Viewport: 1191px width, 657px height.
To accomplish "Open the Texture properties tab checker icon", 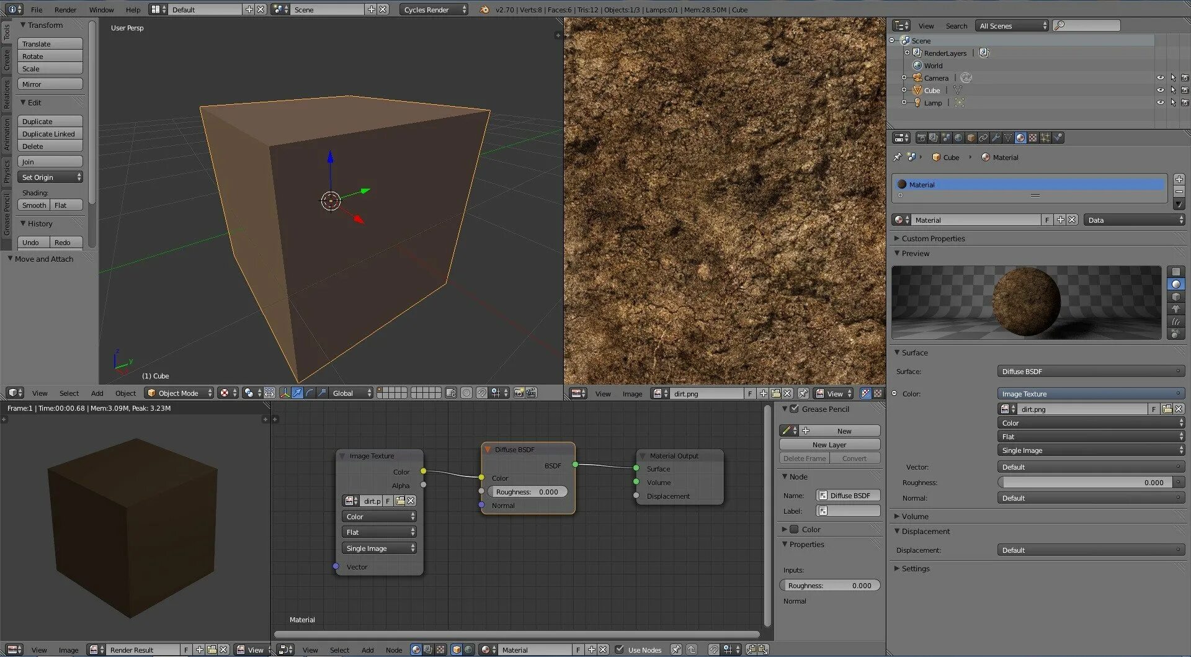I will (x=1033, y=138).
